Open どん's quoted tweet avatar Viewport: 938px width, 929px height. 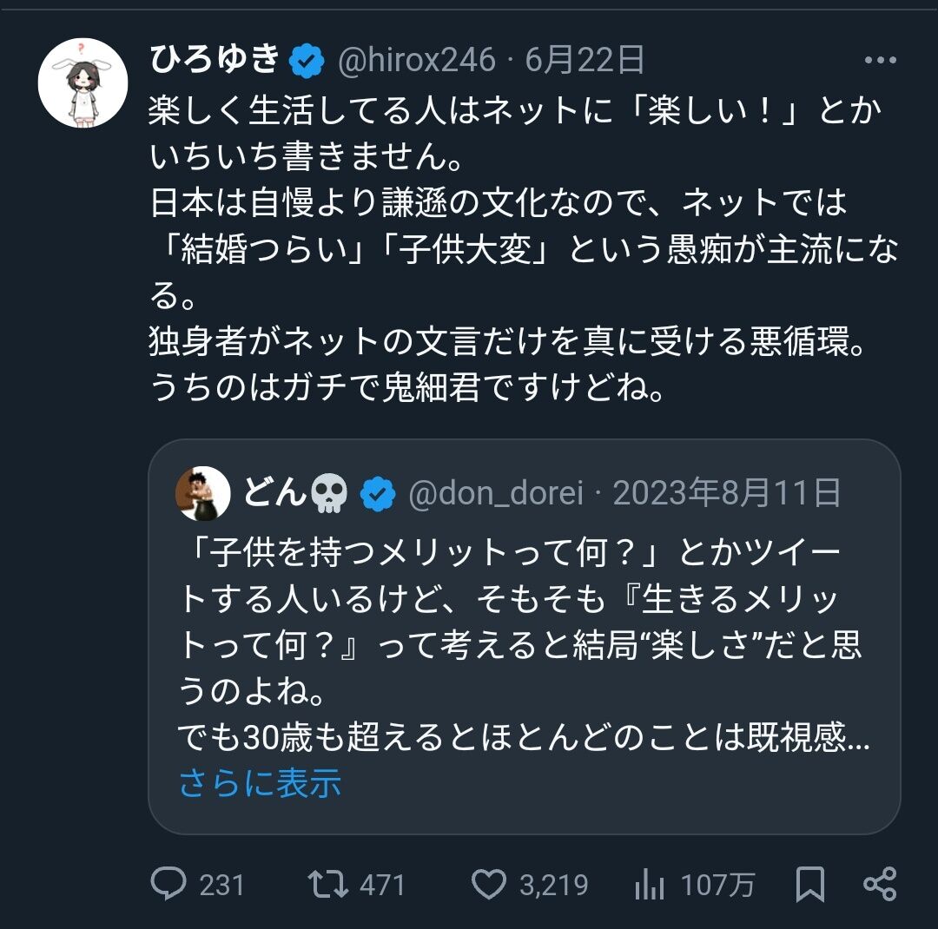pos(202,493)
